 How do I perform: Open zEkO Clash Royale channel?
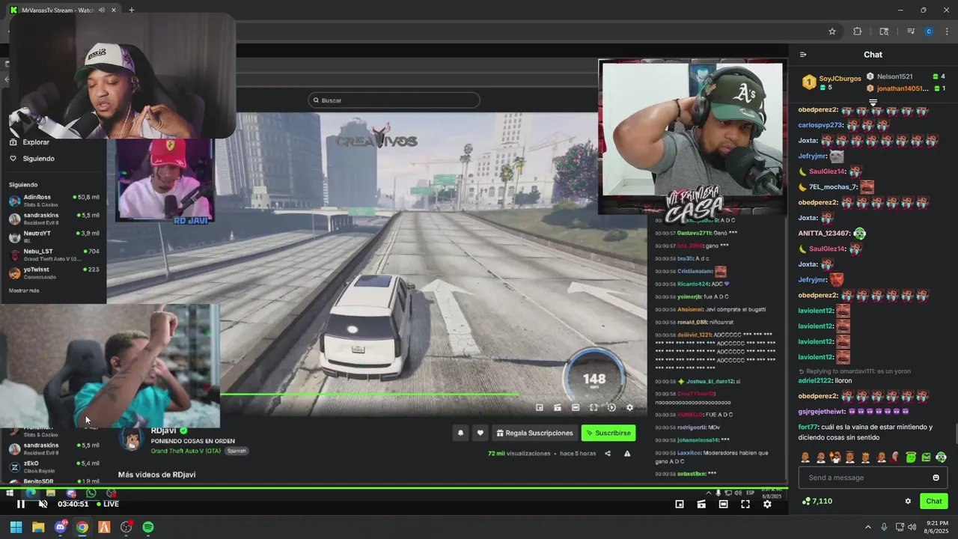[x=54, y=466]
